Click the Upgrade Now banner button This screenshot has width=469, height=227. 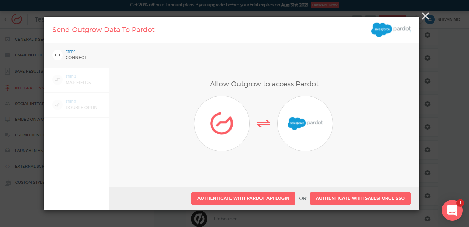[x=325, y=5]
